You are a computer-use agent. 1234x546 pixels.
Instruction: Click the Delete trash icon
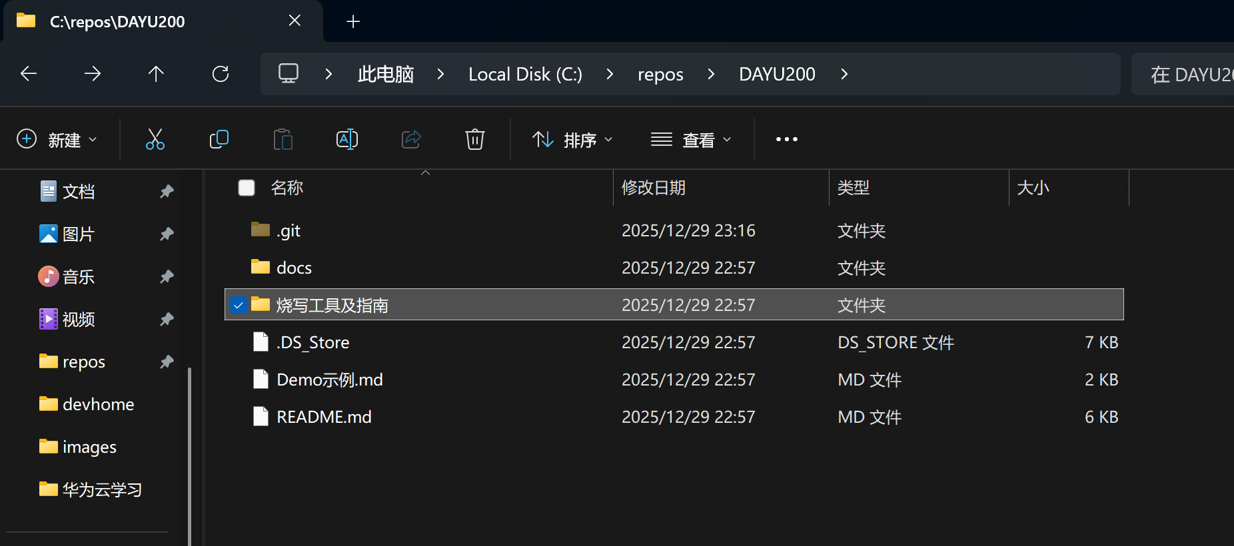click(475, 139)
